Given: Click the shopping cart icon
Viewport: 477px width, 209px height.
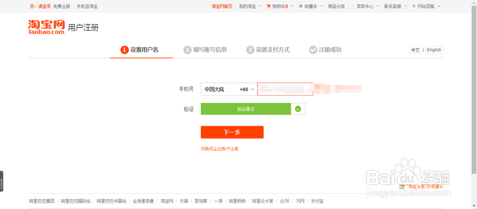Looking at the screenshot, I should [269, 6].
